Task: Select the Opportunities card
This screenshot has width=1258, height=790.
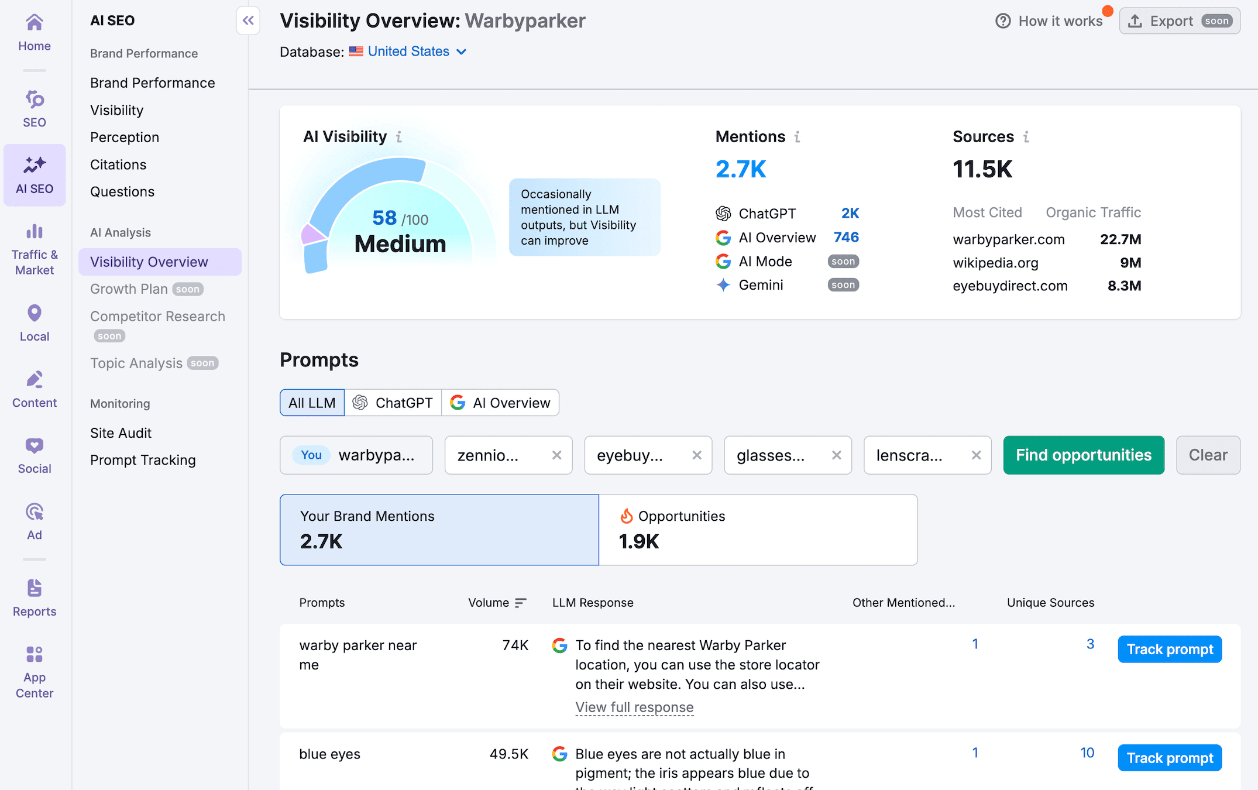Action: click(758, 530)
